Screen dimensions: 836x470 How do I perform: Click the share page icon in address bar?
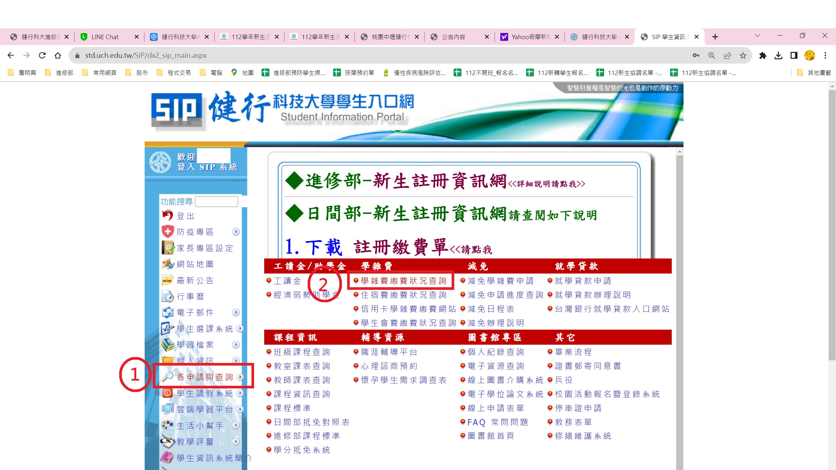[727, 55]
